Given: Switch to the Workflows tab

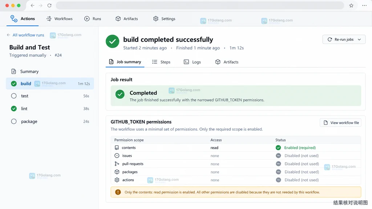Looking at the screenshot, I should click(x=60, y=19).
